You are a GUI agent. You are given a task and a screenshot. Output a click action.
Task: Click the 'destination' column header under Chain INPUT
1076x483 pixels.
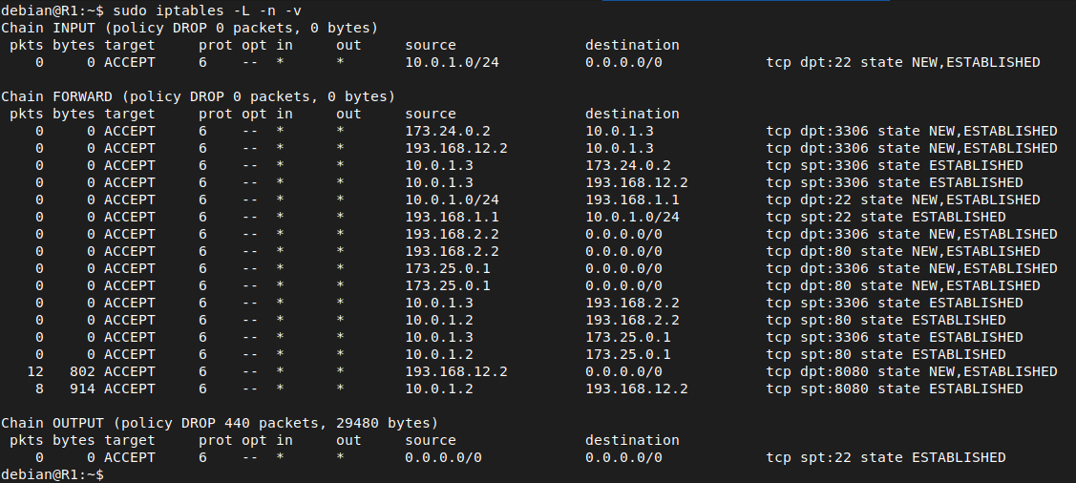[x=632, y=45]
